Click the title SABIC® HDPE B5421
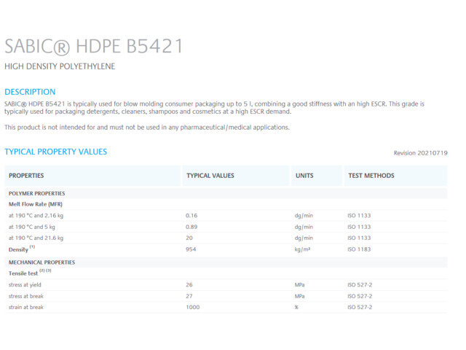 pos(94,47)
